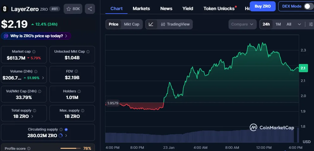The height and width of the screenshot is (151, 314).
Task: Click the #81 rank badge
Action: [x=54, y=9]
